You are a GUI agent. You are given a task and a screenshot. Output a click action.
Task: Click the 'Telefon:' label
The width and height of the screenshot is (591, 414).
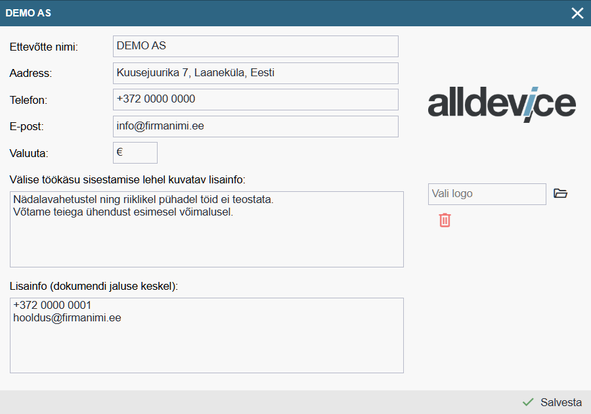point(28,101)
